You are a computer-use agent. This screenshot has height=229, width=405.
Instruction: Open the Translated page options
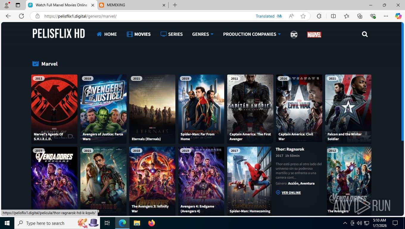(269, 16)
